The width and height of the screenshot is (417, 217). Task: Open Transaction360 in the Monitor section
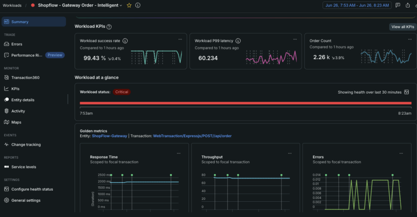click(x=25, y=77)
